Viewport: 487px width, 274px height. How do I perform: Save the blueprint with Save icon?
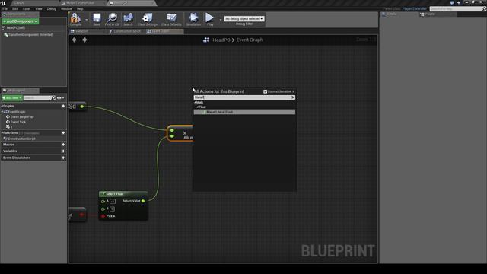pos(97,19)
